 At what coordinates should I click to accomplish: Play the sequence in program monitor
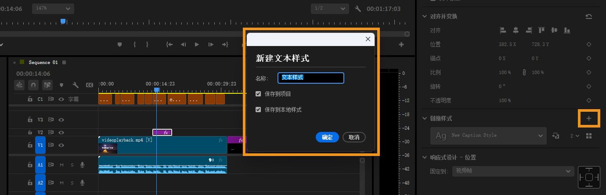coord(197,44)
